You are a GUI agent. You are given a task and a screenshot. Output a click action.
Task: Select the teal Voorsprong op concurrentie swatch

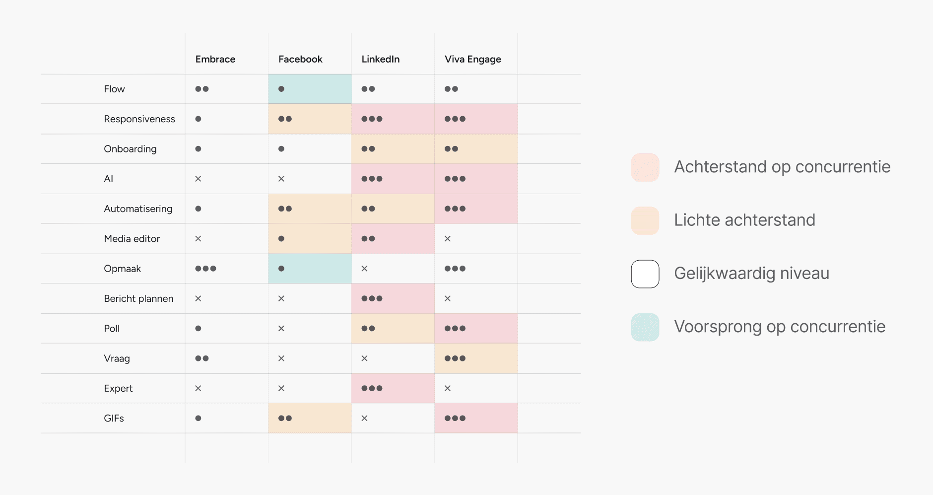(645, 327)
